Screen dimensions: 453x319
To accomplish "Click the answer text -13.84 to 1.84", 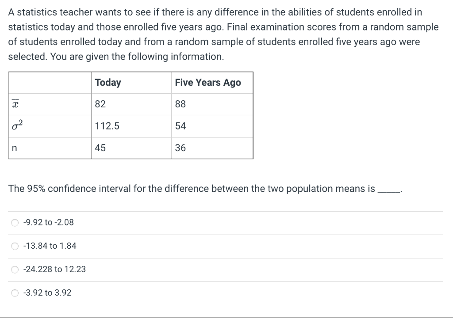I will (50, 246).
